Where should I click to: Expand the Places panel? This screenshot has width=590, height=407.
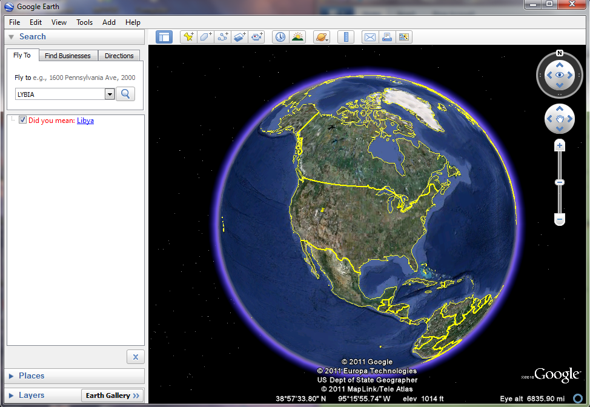coord(12,376)
